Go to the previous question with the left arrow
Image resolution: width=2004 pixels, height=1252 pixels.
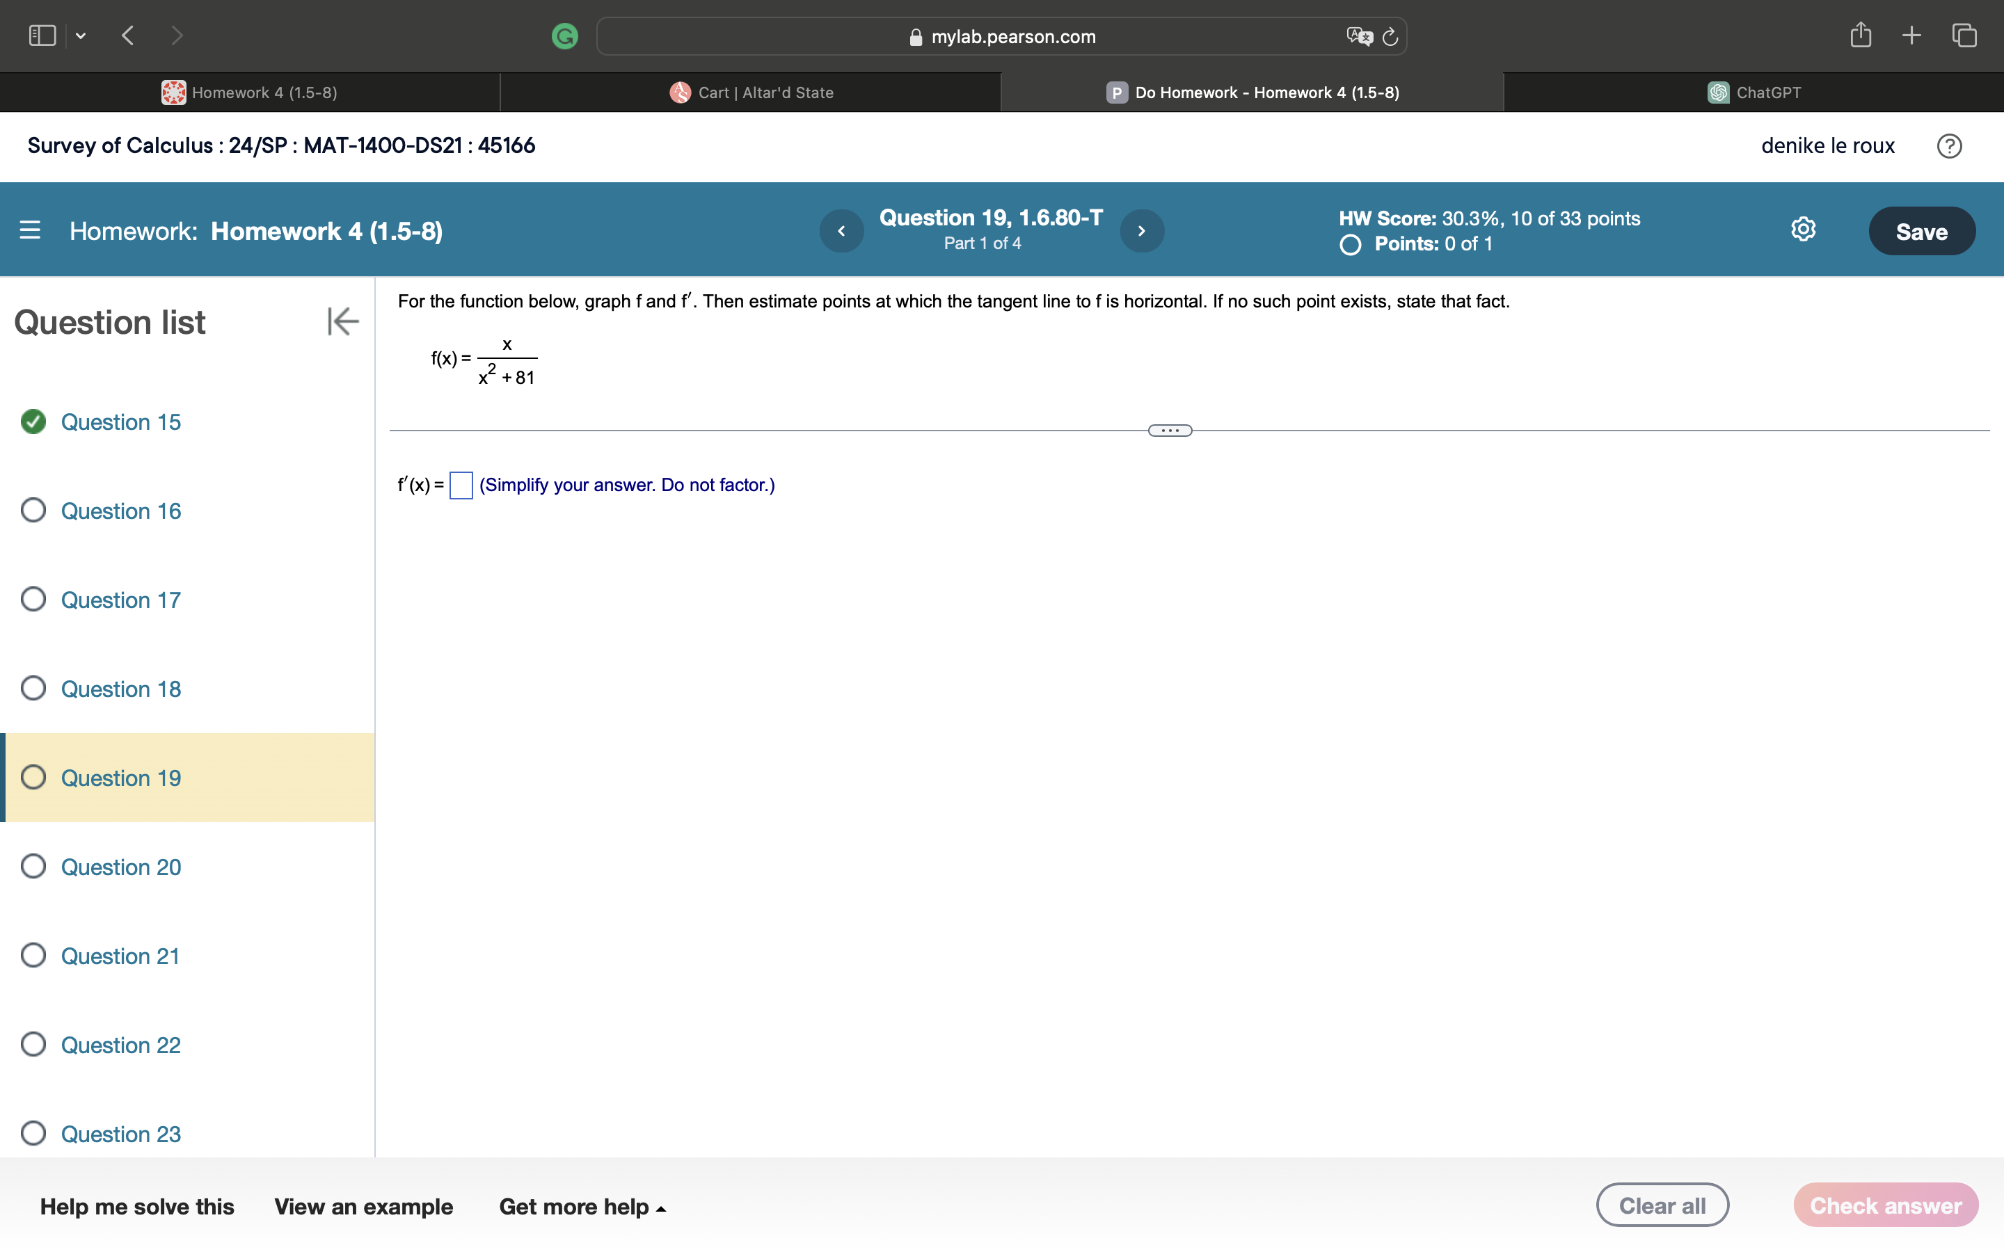841,230
